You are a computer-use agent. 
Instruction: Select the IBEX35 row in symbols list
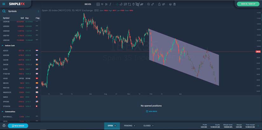tap(20, 83)
